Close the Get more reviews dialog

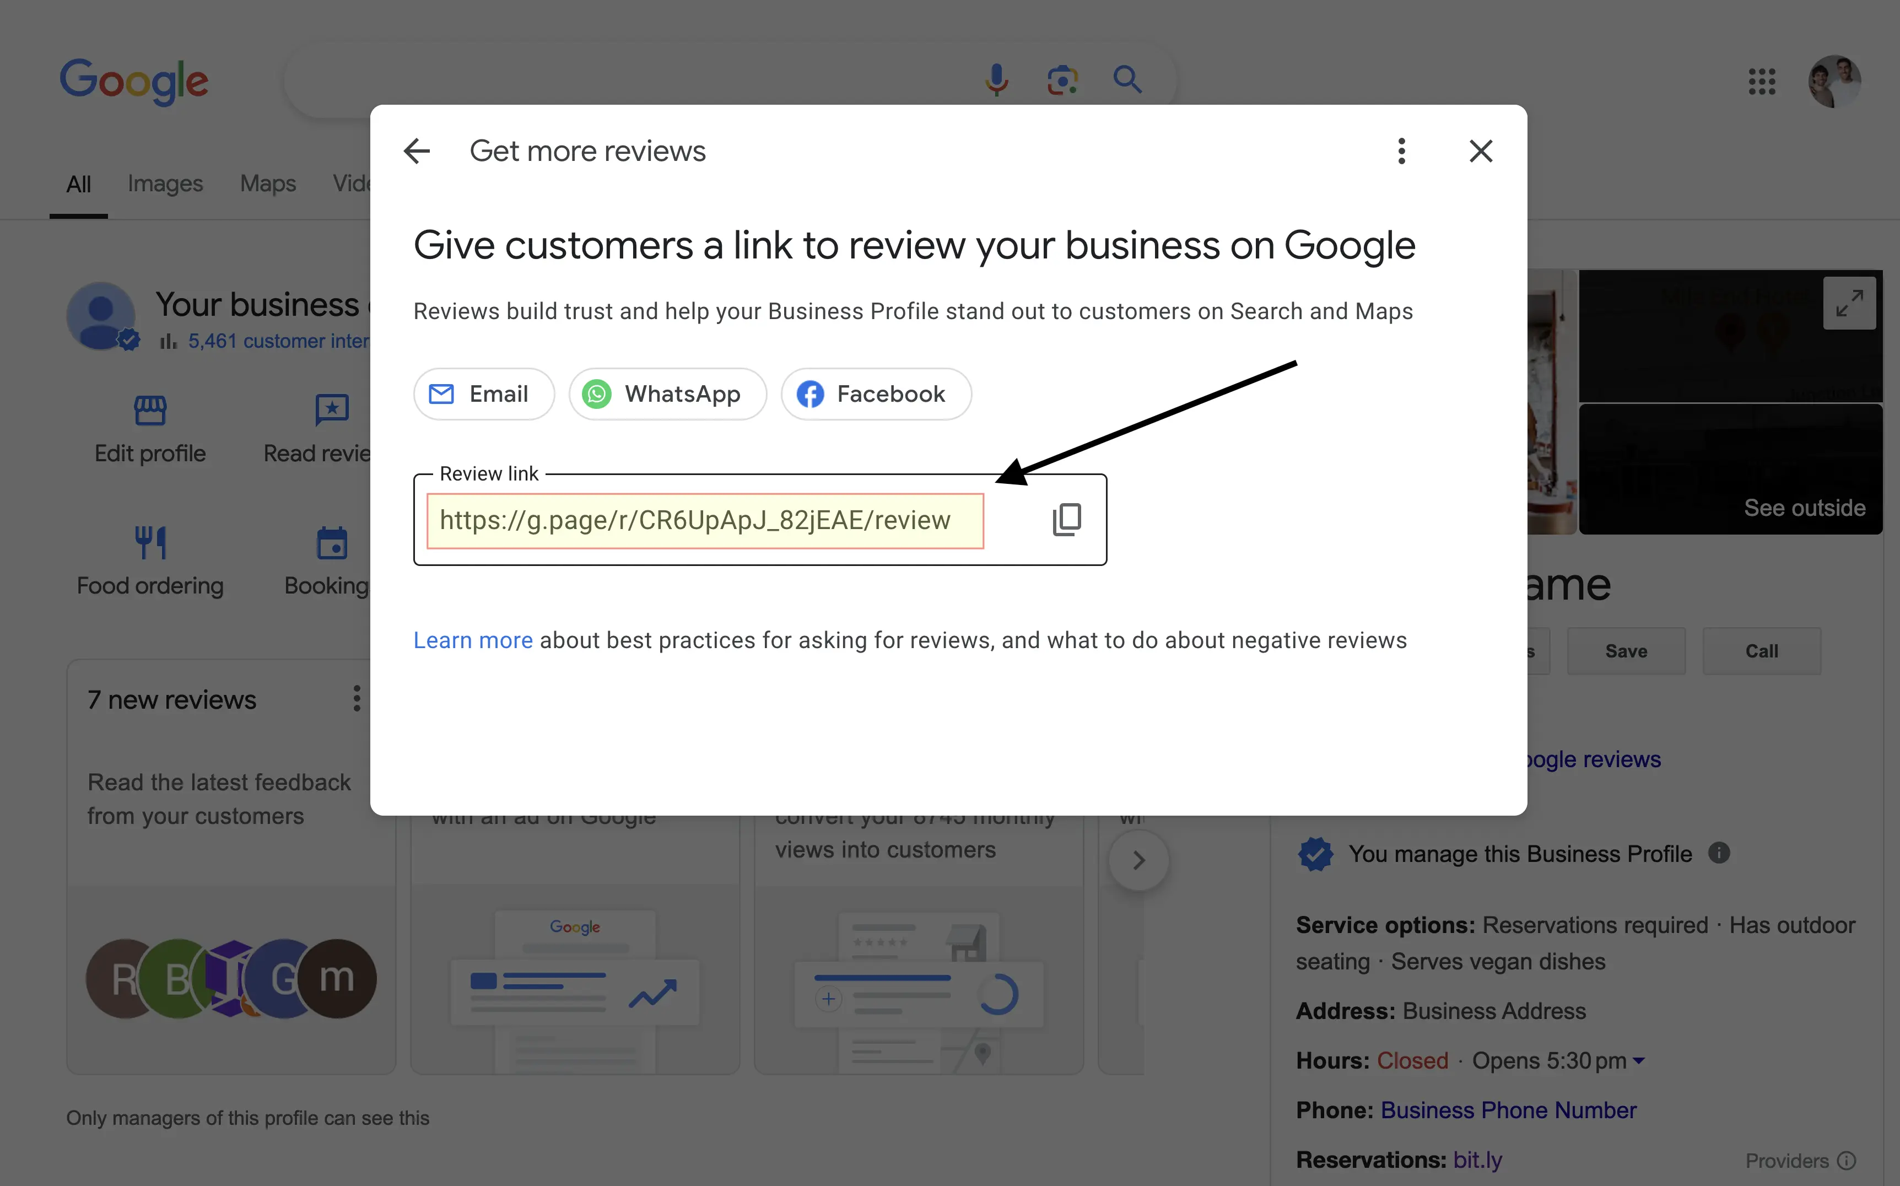pyautogui.click(x=1481, y=150)
